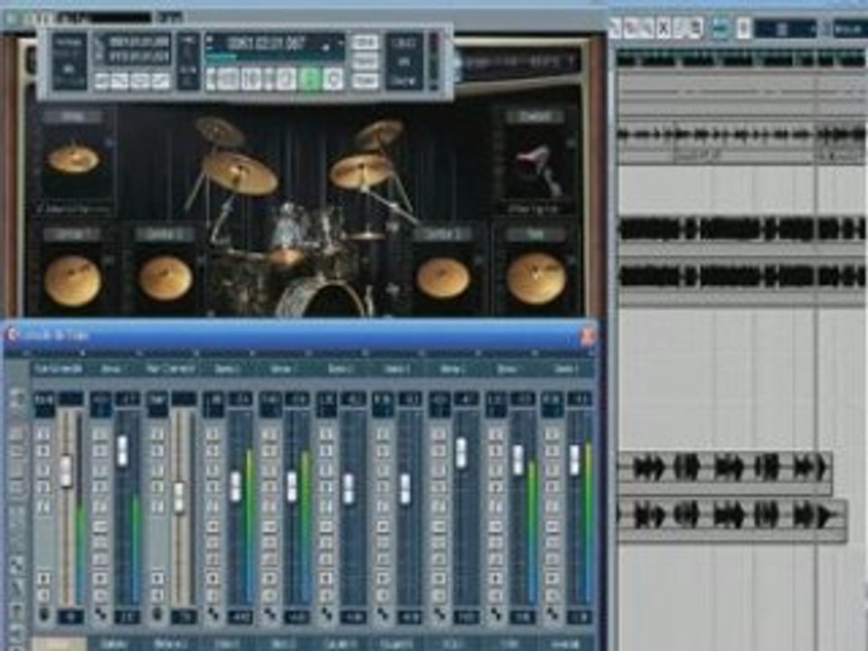868x651 pixels.
Task: Click the second mixer channel's volume fader handle
Action: click(122, 449)
